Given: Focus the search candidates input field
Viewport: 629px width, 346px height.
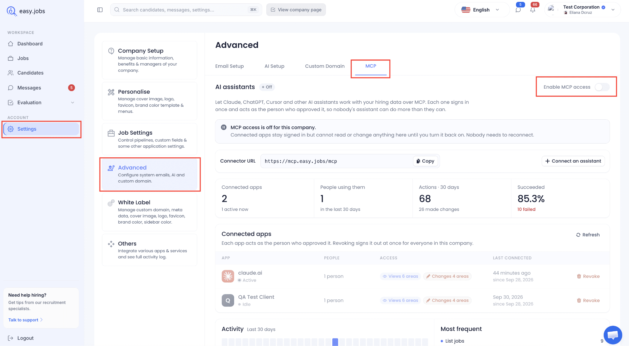Looking at the screenshot, I should coord(186,10).
